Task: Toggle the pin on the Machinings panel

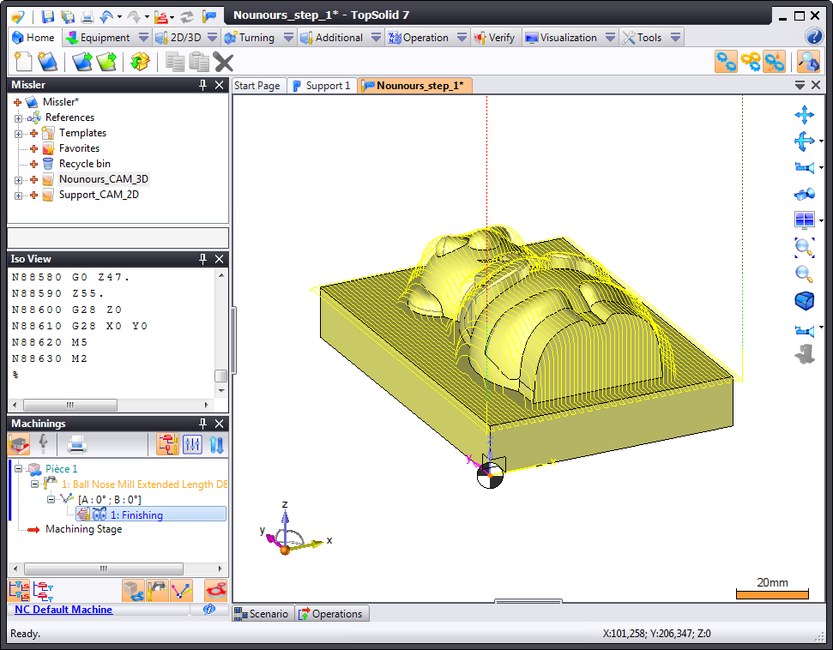Action: pyautogui.click(x=203, y=424)
